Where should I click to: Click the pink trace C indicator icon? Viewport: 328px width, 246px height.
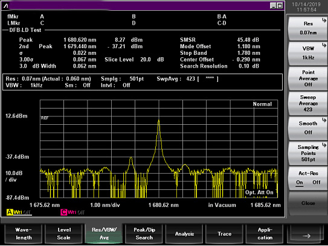[x=64, y=212]
